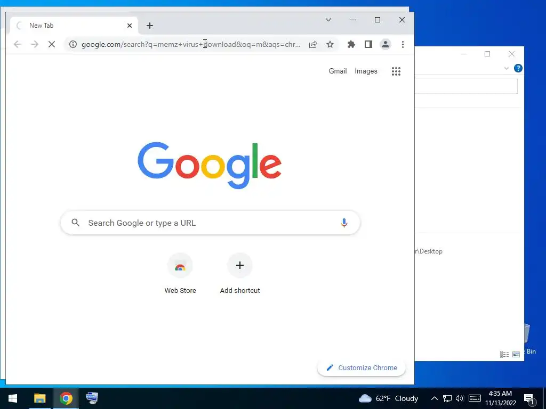Open the Web Store shortcut
Image resolution: width=546 pixels, height=409 pixels.
coord(180,274)
